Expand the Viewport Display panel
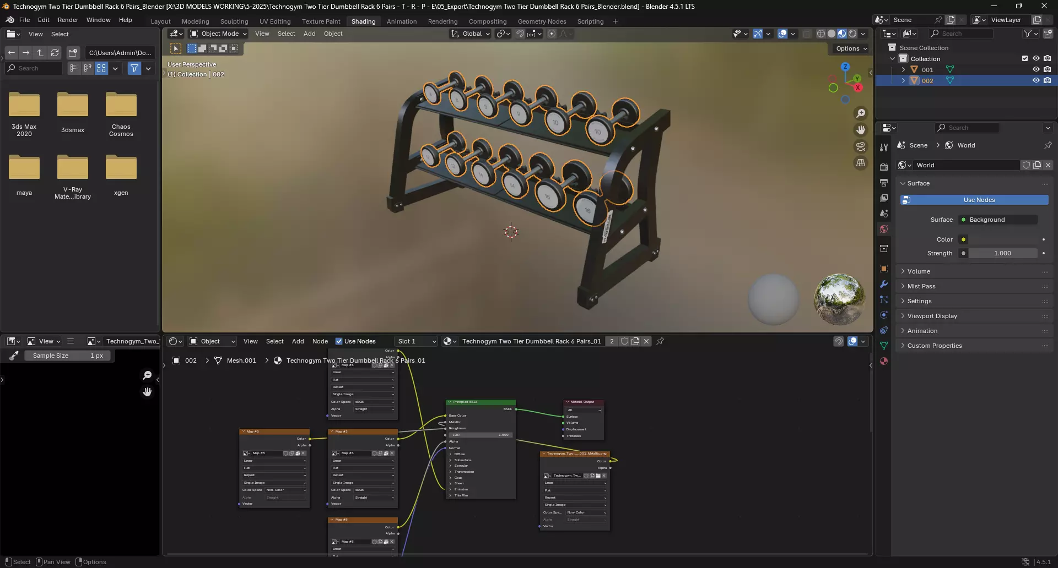 [932, 316]
